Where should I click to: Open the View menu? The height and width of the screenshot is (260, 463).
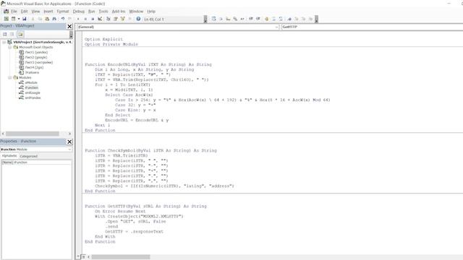(35, 12)
